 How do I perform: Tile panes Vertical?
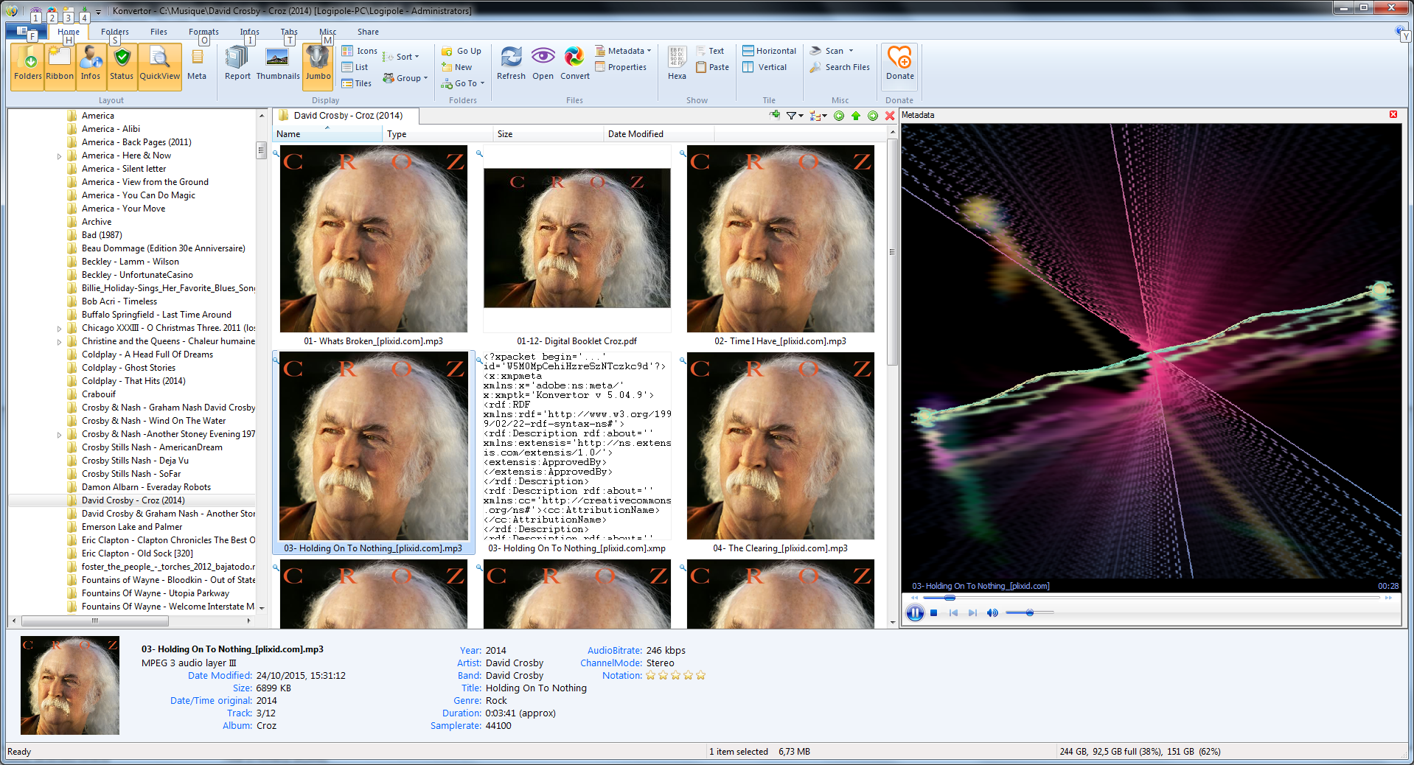(x=765, y=67)
